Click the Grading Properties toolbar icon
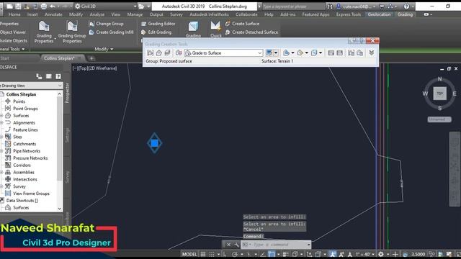 coord(360,53)
